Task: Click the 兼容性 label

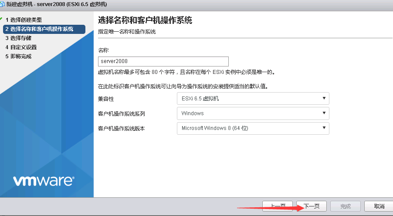Action: (106, 99)
